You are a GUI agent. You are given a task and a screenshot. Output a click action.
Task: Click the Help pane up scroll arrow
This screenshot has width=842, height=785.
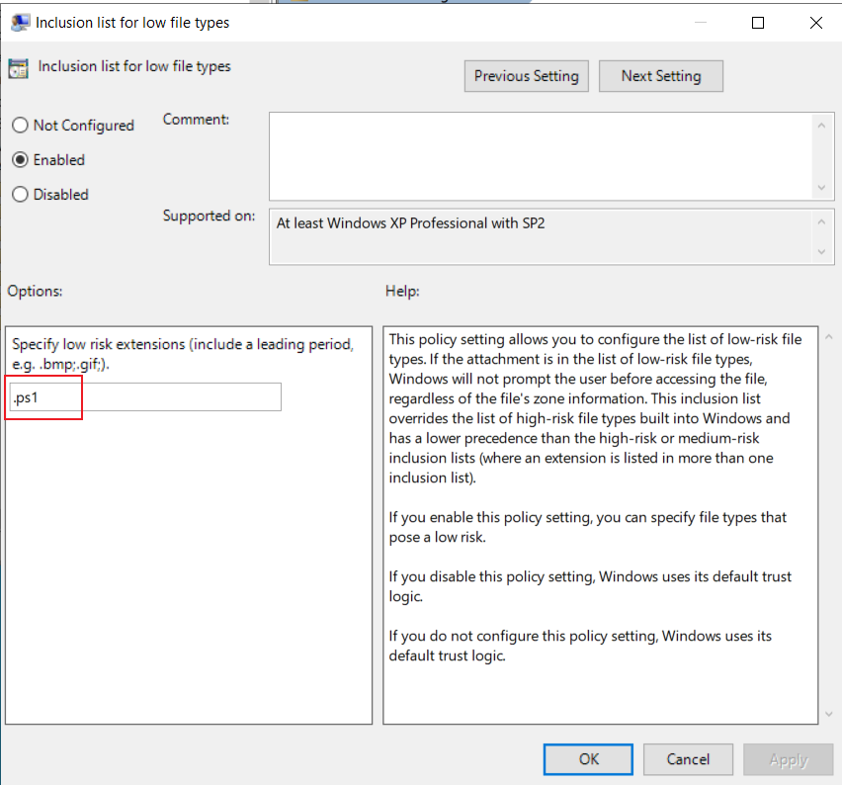828,337
